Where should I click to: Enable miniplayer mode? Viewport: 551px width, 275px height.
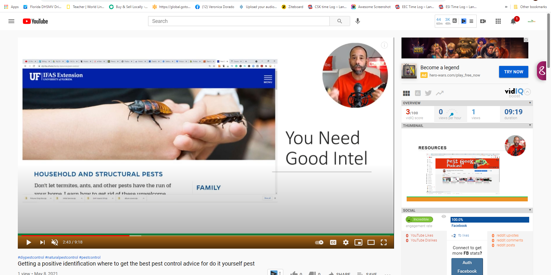click(358, 242)
